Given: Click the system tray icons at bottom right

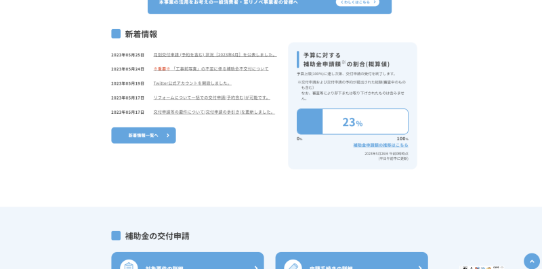Looking at the screenshot, I should click(x=482, y=267).
